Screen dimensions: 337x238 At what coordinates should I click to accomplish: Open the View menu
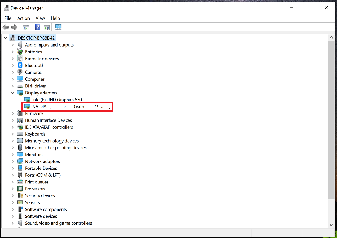40,18
